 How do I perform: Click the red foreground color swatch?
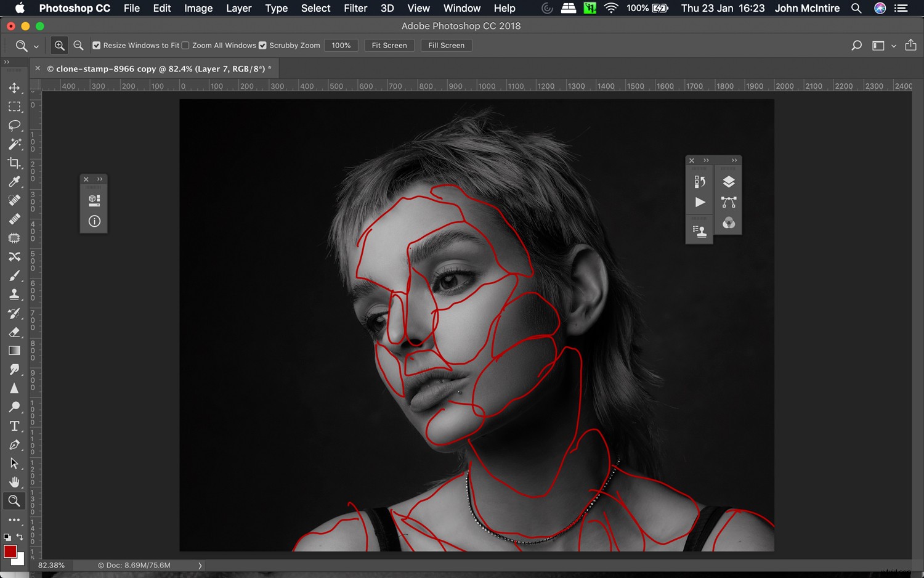pos(11,552)
